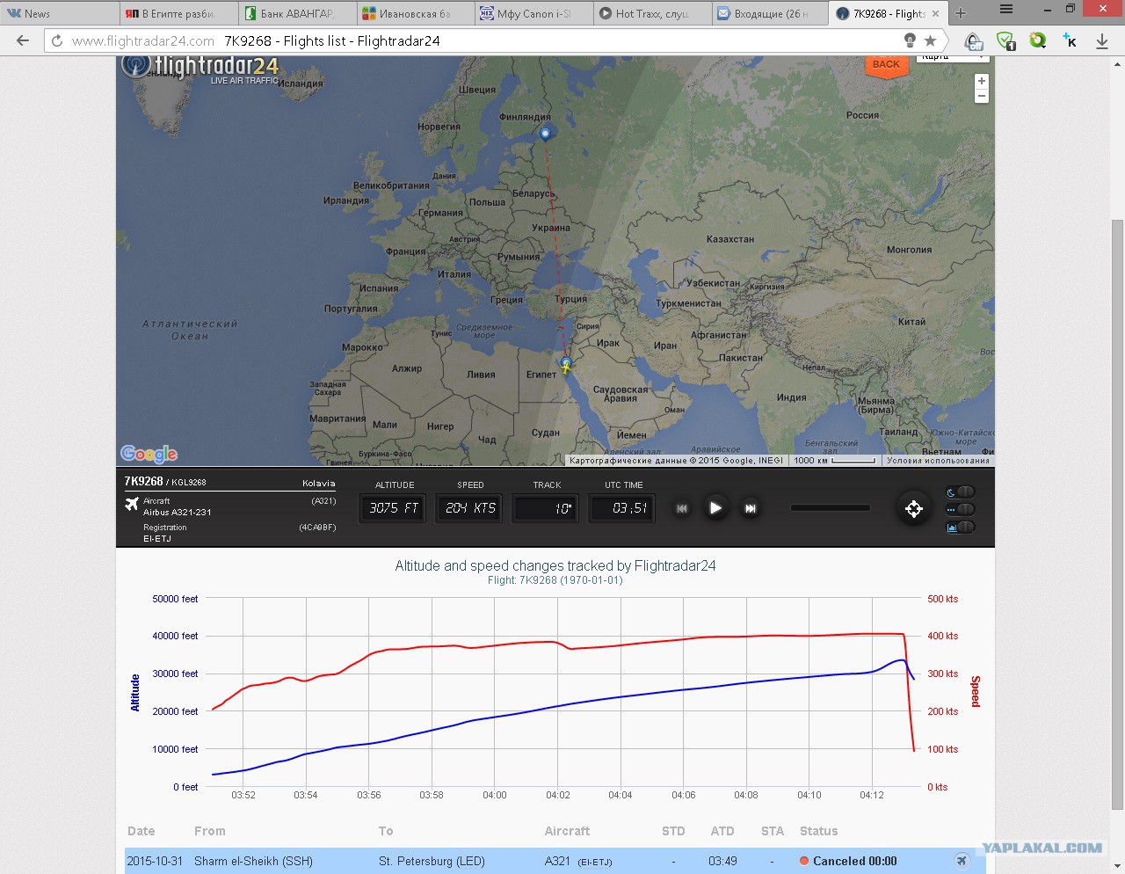
Task: Play the flight track playback
Action: tap(715, 508)
